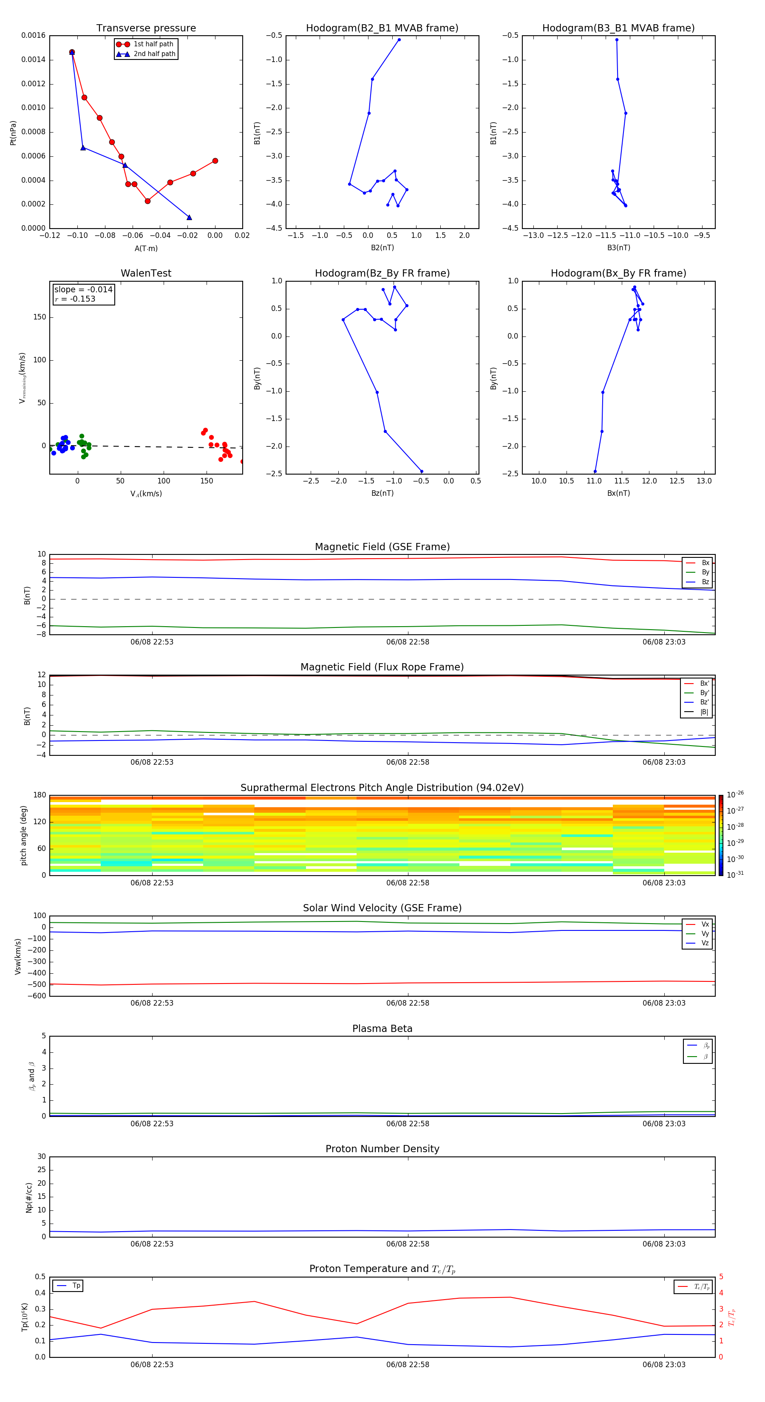The width and height of the screenshot is (765, 1402).
Task: Select the Vx legend entry
Action: (x=697, y=924)
